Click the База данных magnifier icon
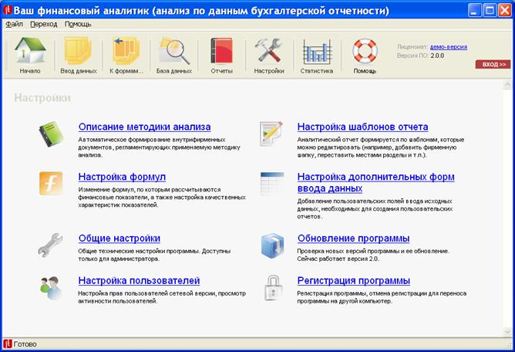The height and width of the screenshot is (352, 515). click(173, 52)
